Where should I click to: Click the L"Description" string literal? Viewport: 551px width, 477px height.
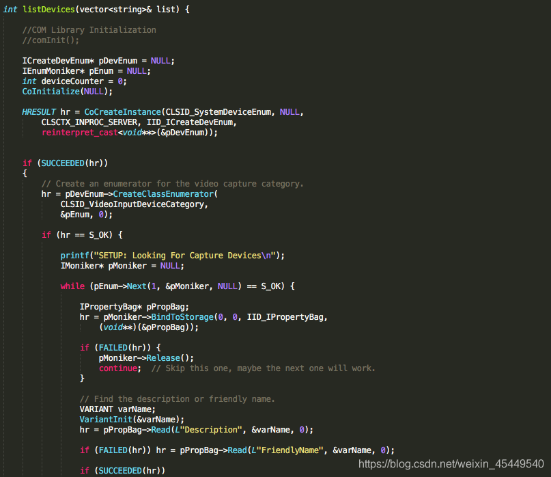pyautogui.click(x=209, y=430)
